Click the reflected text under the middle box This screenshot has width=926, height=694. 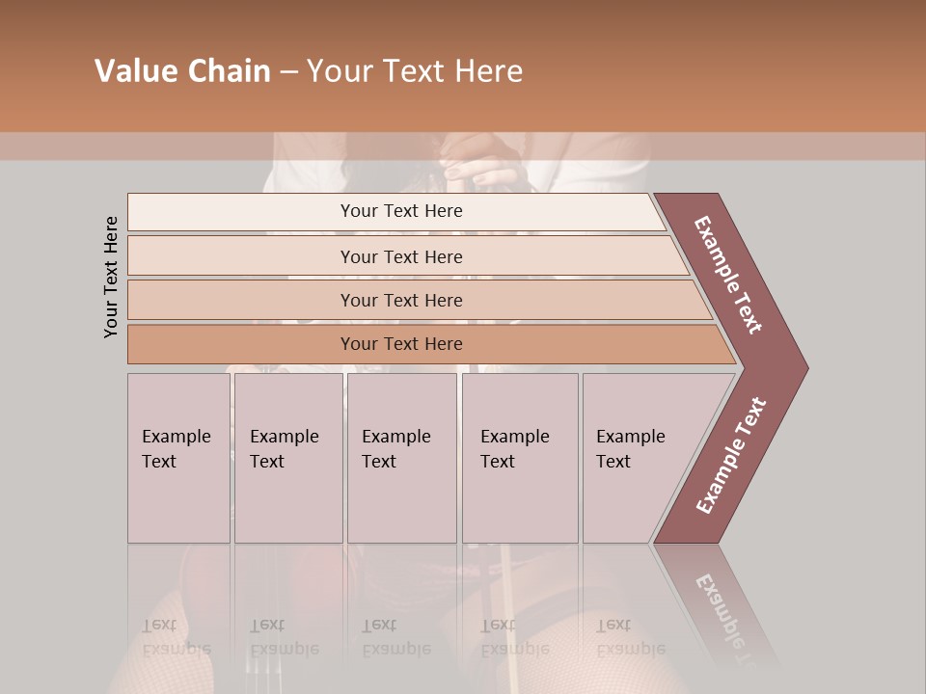pos(395,637)
